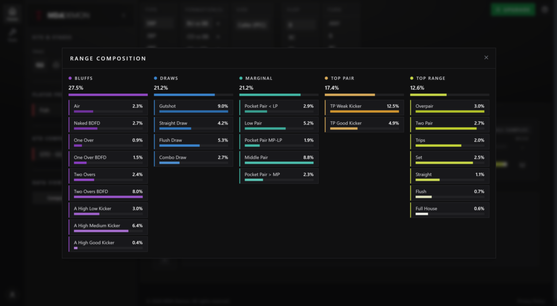Image resolution: width=557 pixels, height=306 pixels.
Task: Click the Draws category header
Action: (166, 78)
